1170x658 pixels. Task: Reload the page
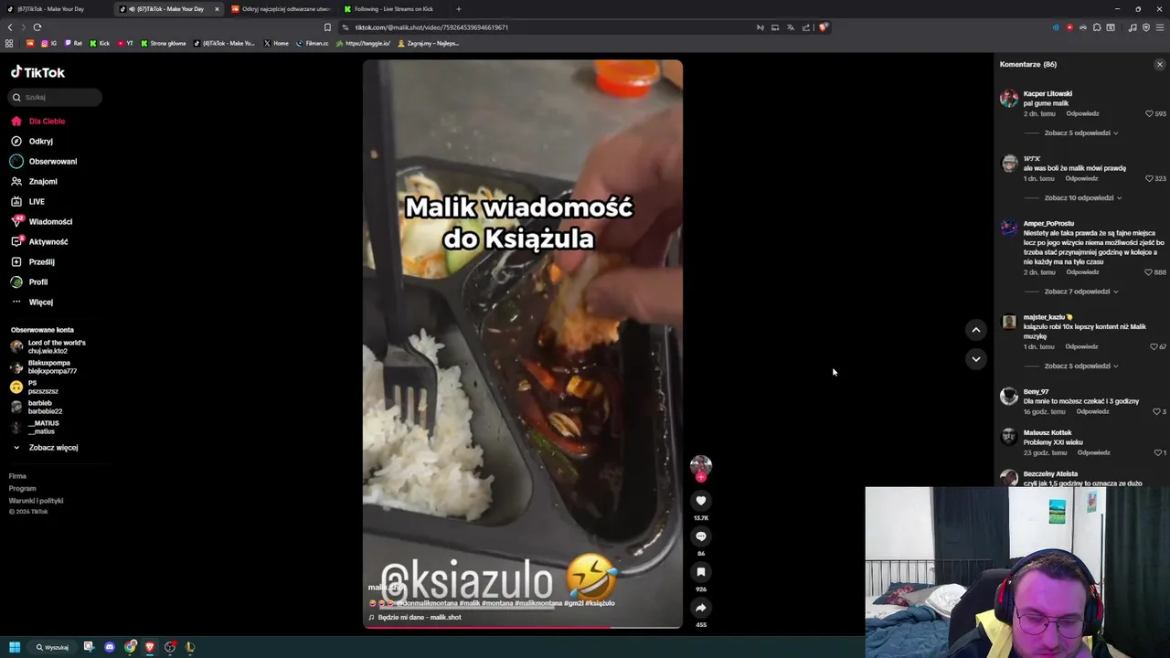click(x=37, y=27)
